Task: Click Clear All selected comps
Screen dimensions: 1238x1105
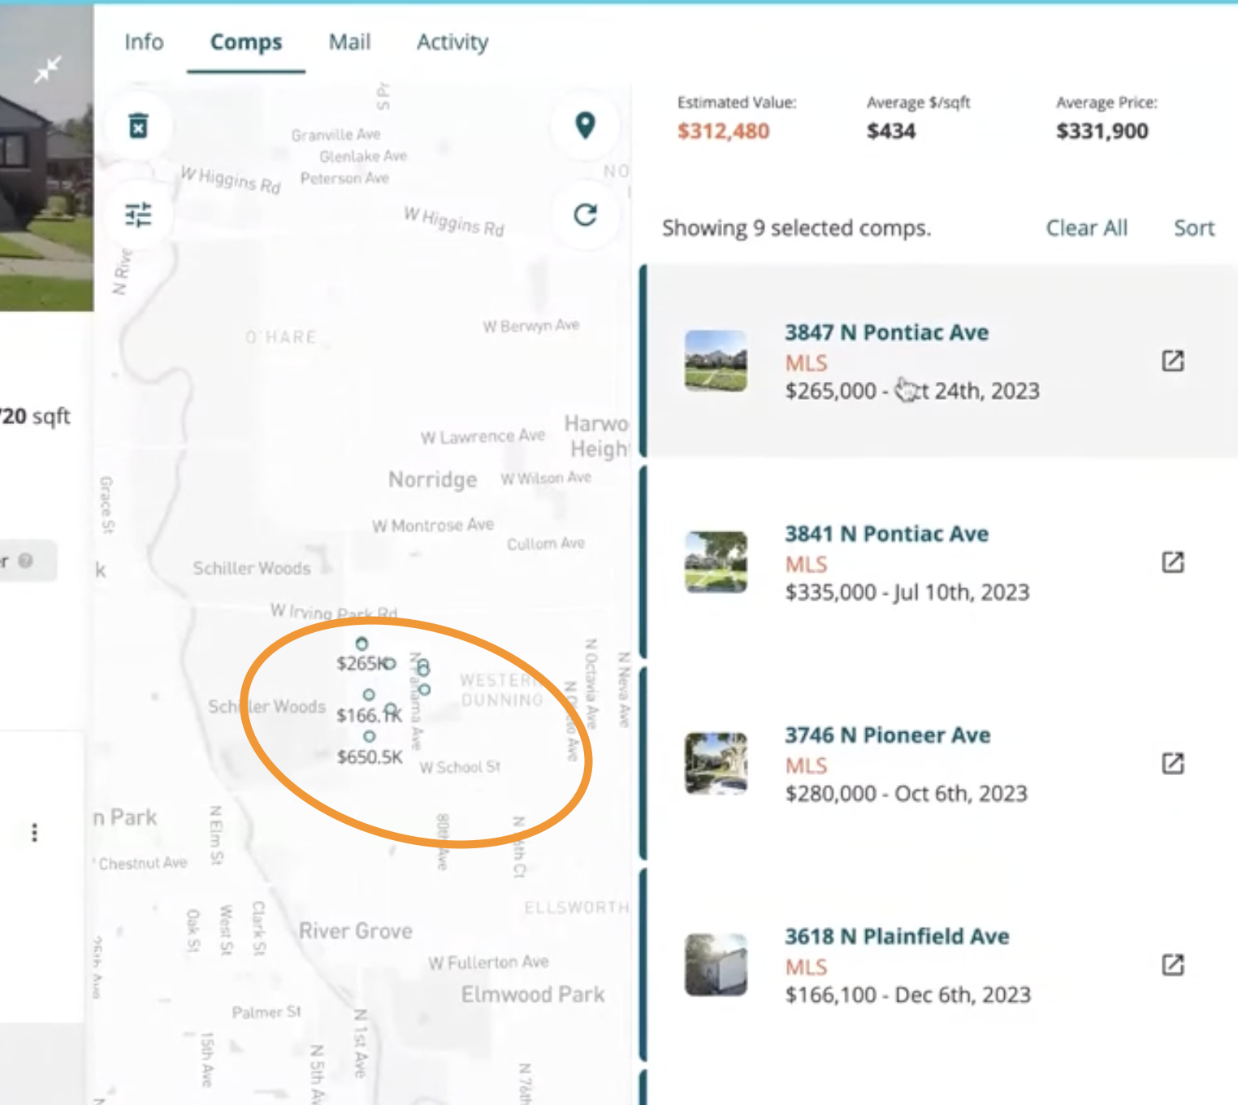Action: [x=1086, y=228]
